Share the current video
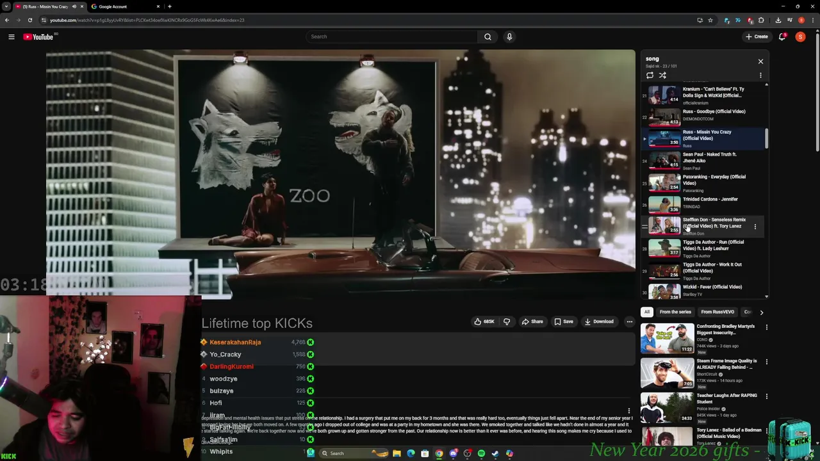 click(532, 321)
